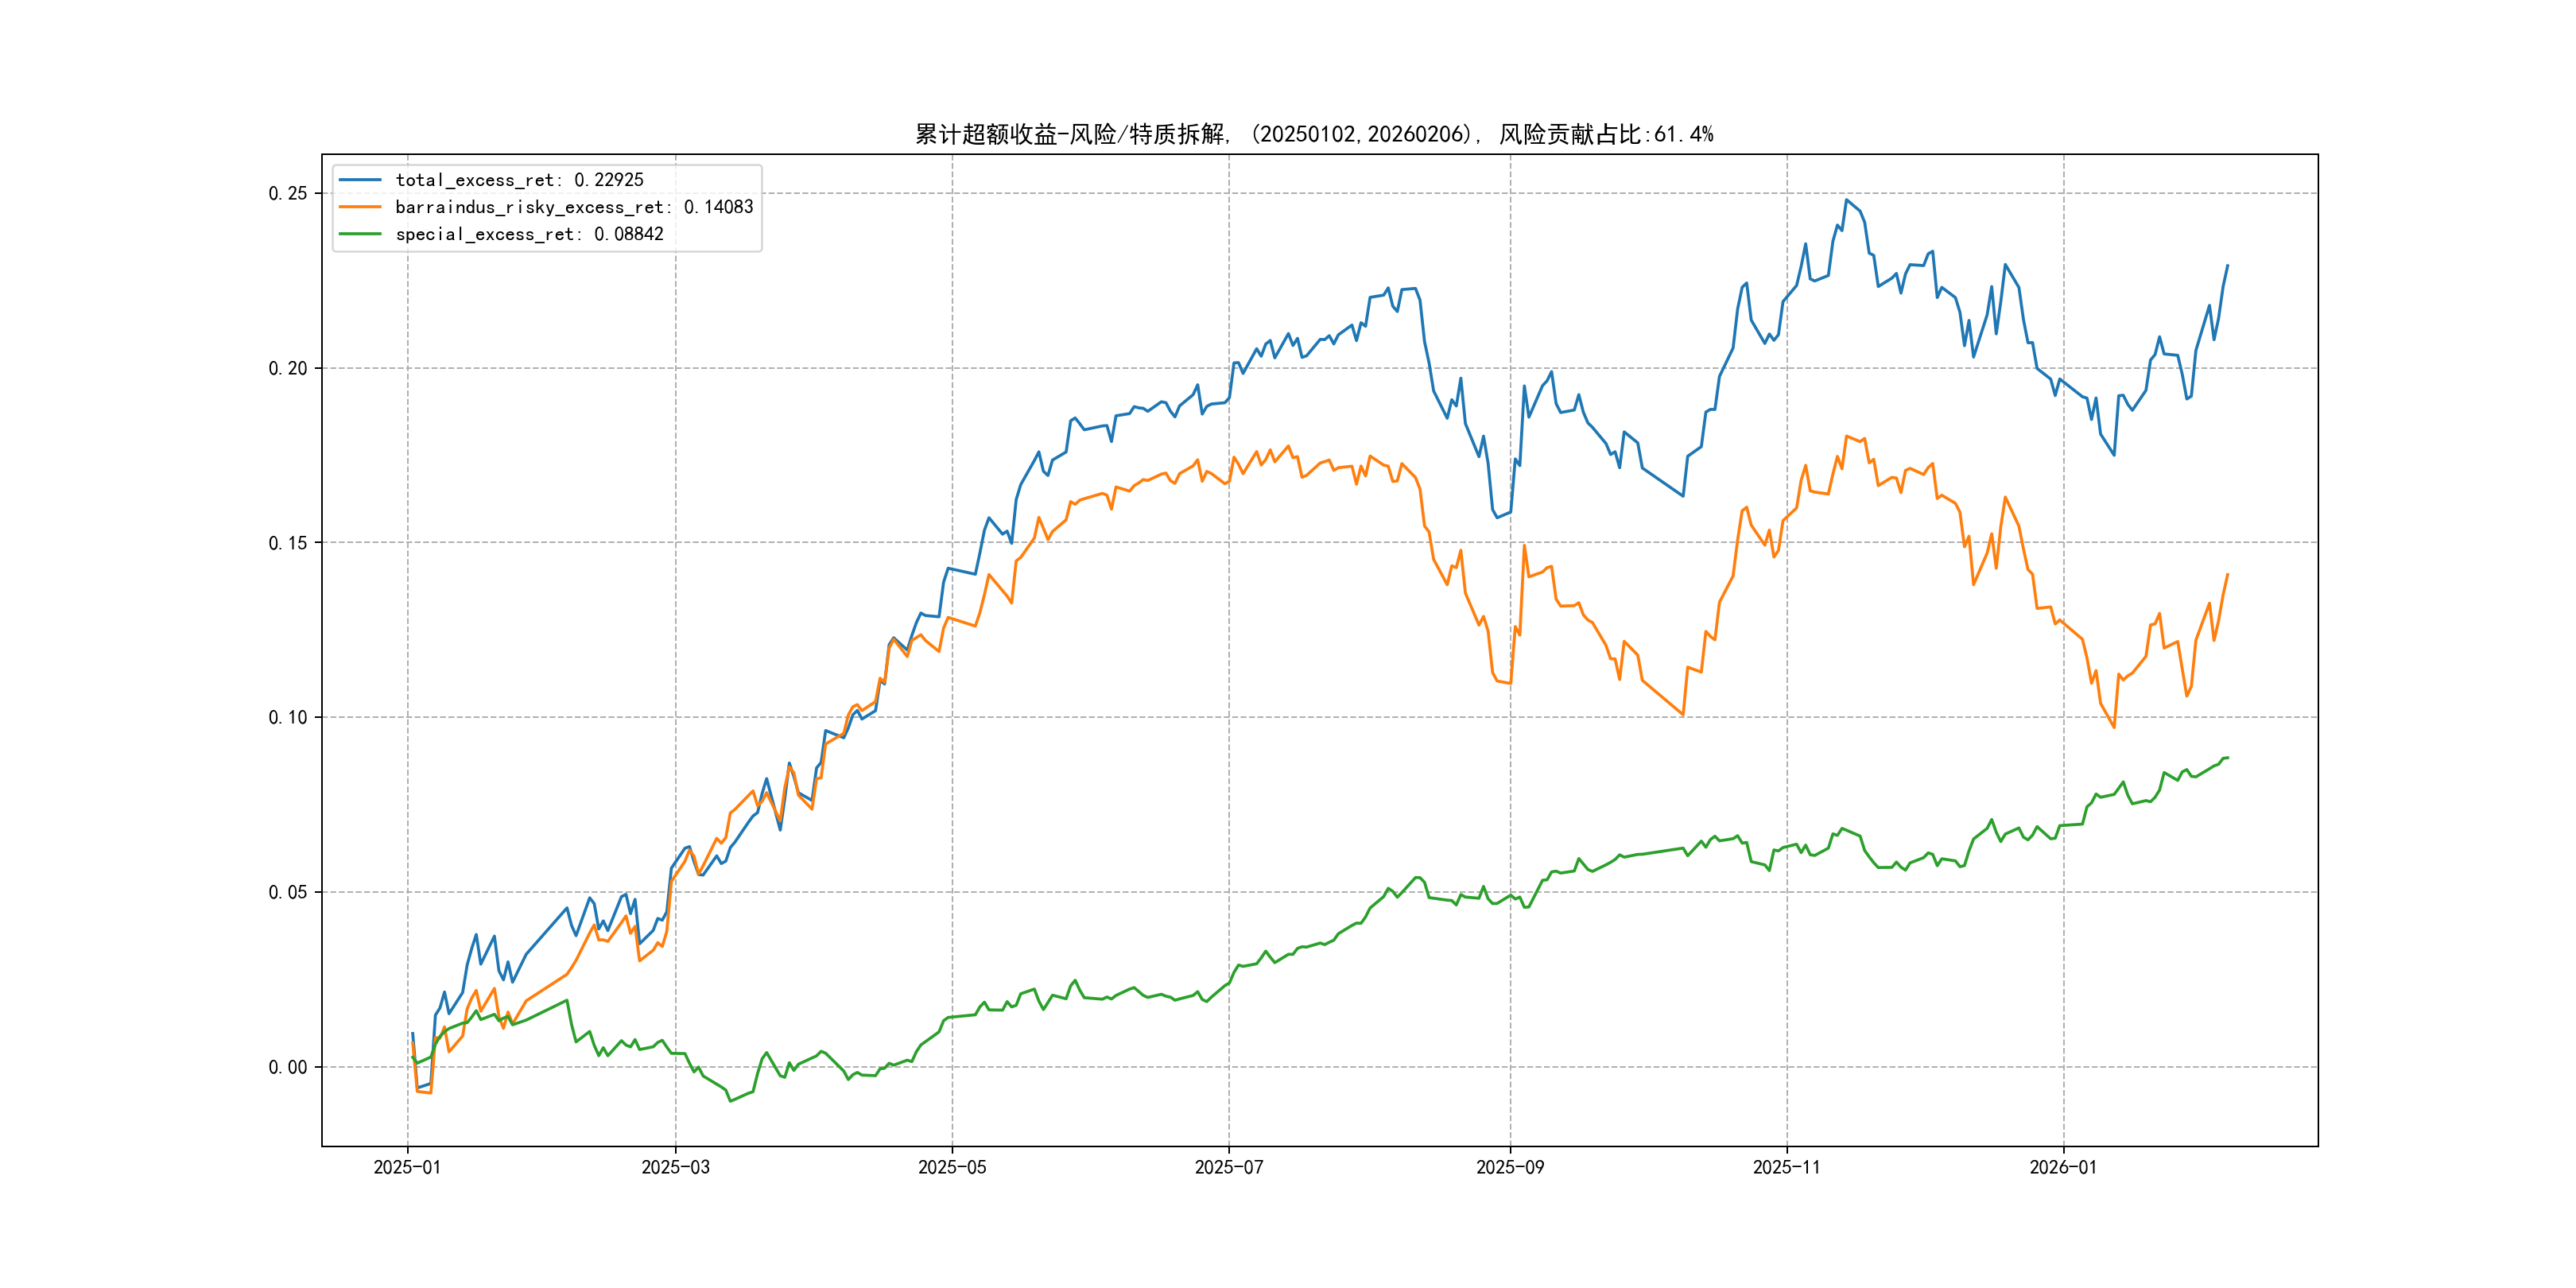Click the 0.25 y-axis tick label
Viewport: 2576px width, 1288px height.
[287, 193]
